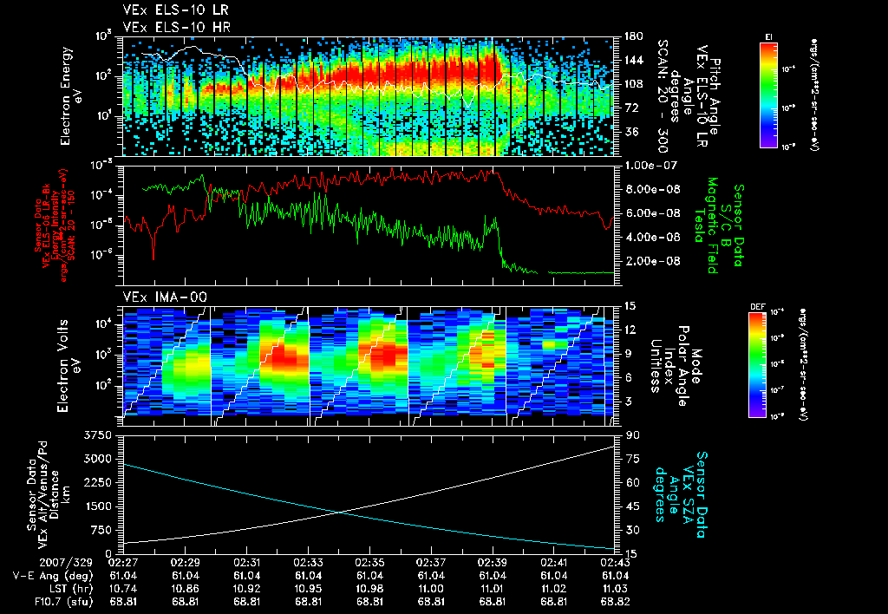This screenshot has width=888, height=614.
Task: Click the altitude axis tick 3750
Action: (x=98, y=435)
